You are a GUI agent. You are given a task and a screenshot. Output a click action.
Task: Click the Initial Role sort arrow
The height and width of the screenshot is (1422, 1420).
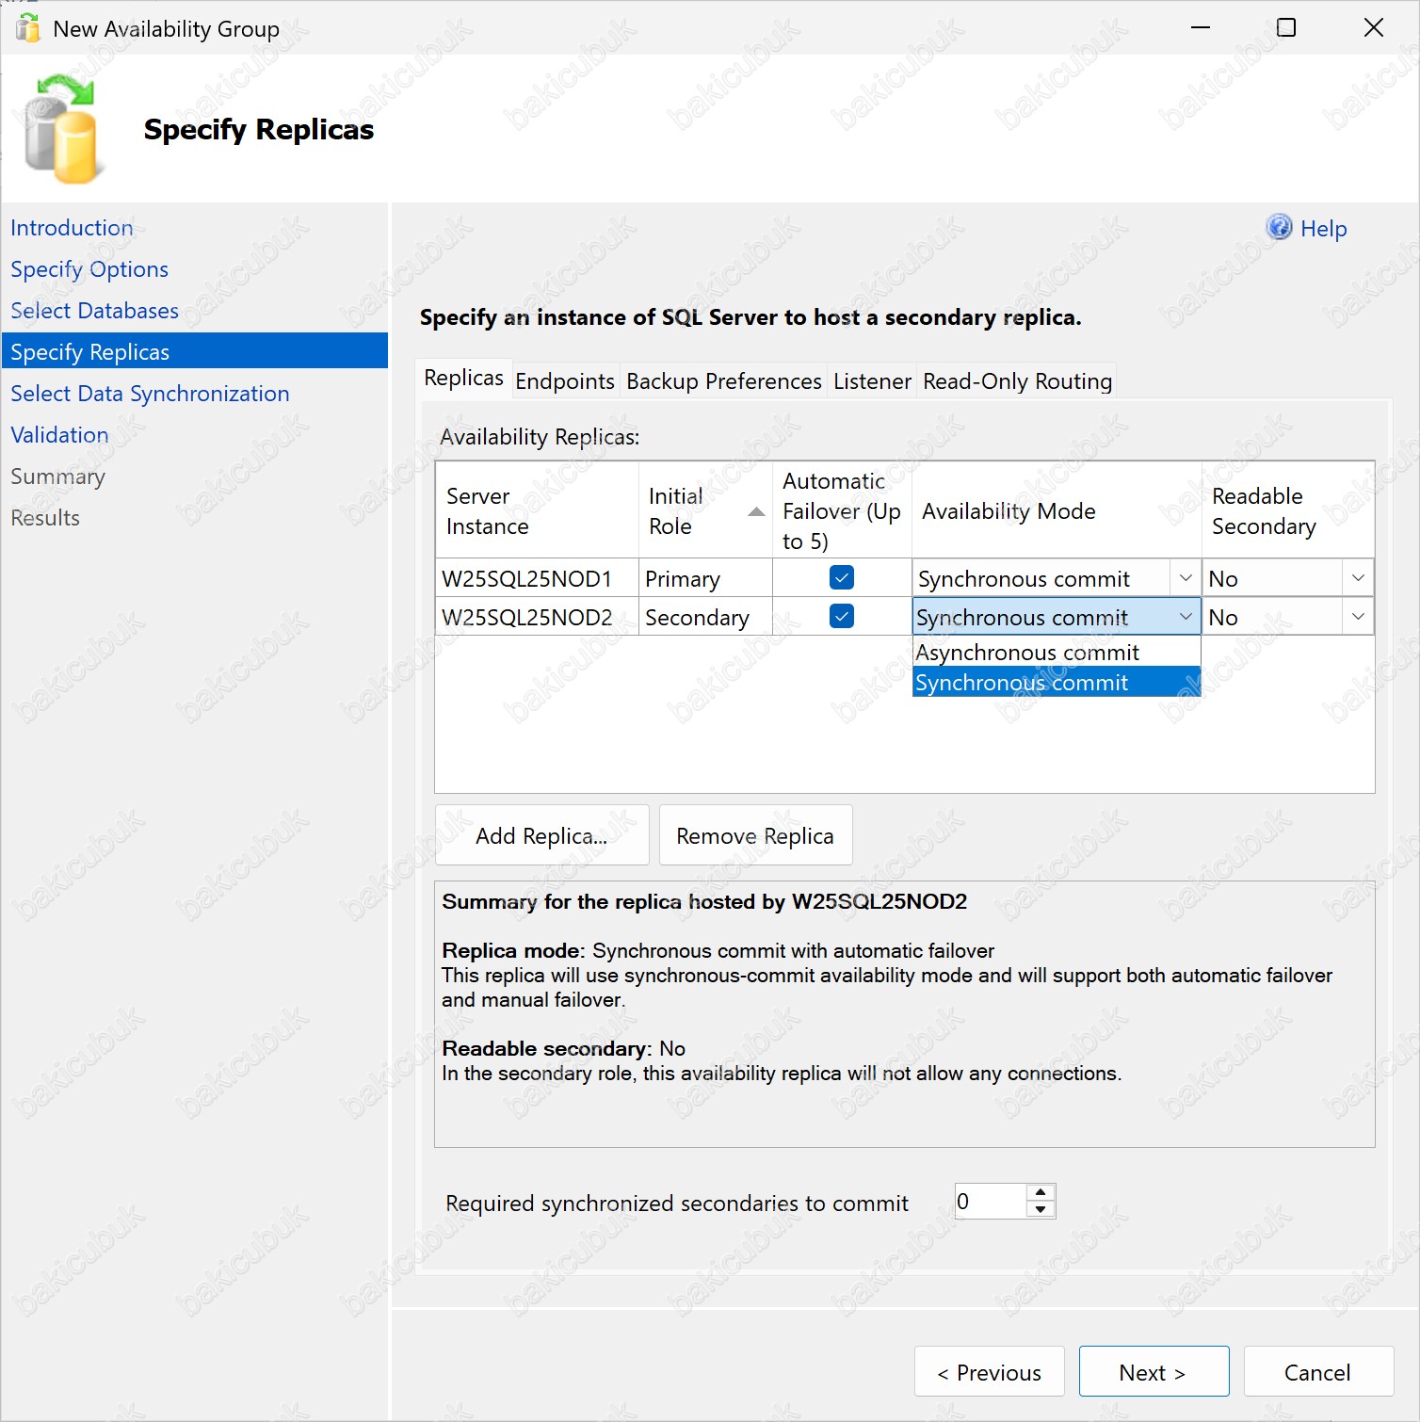click(755, 511)
